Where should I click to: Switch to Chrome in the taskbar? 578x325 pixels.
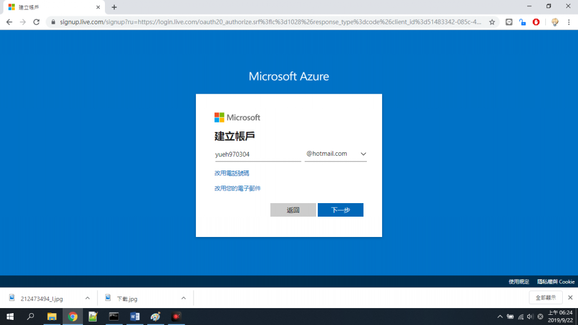click(x=73, y=317)
